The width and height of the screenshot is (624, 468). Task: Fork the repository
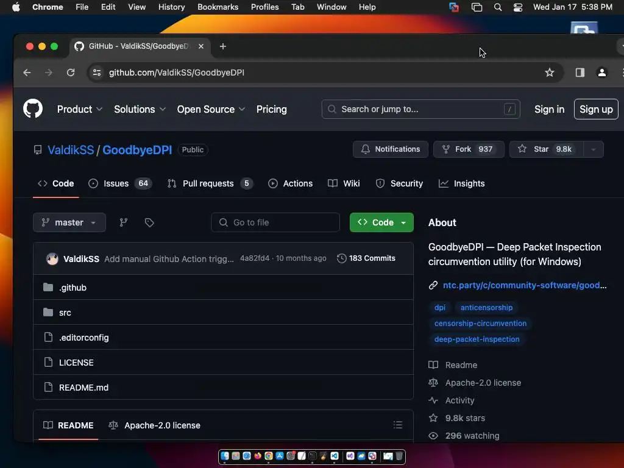click(469, 149)
